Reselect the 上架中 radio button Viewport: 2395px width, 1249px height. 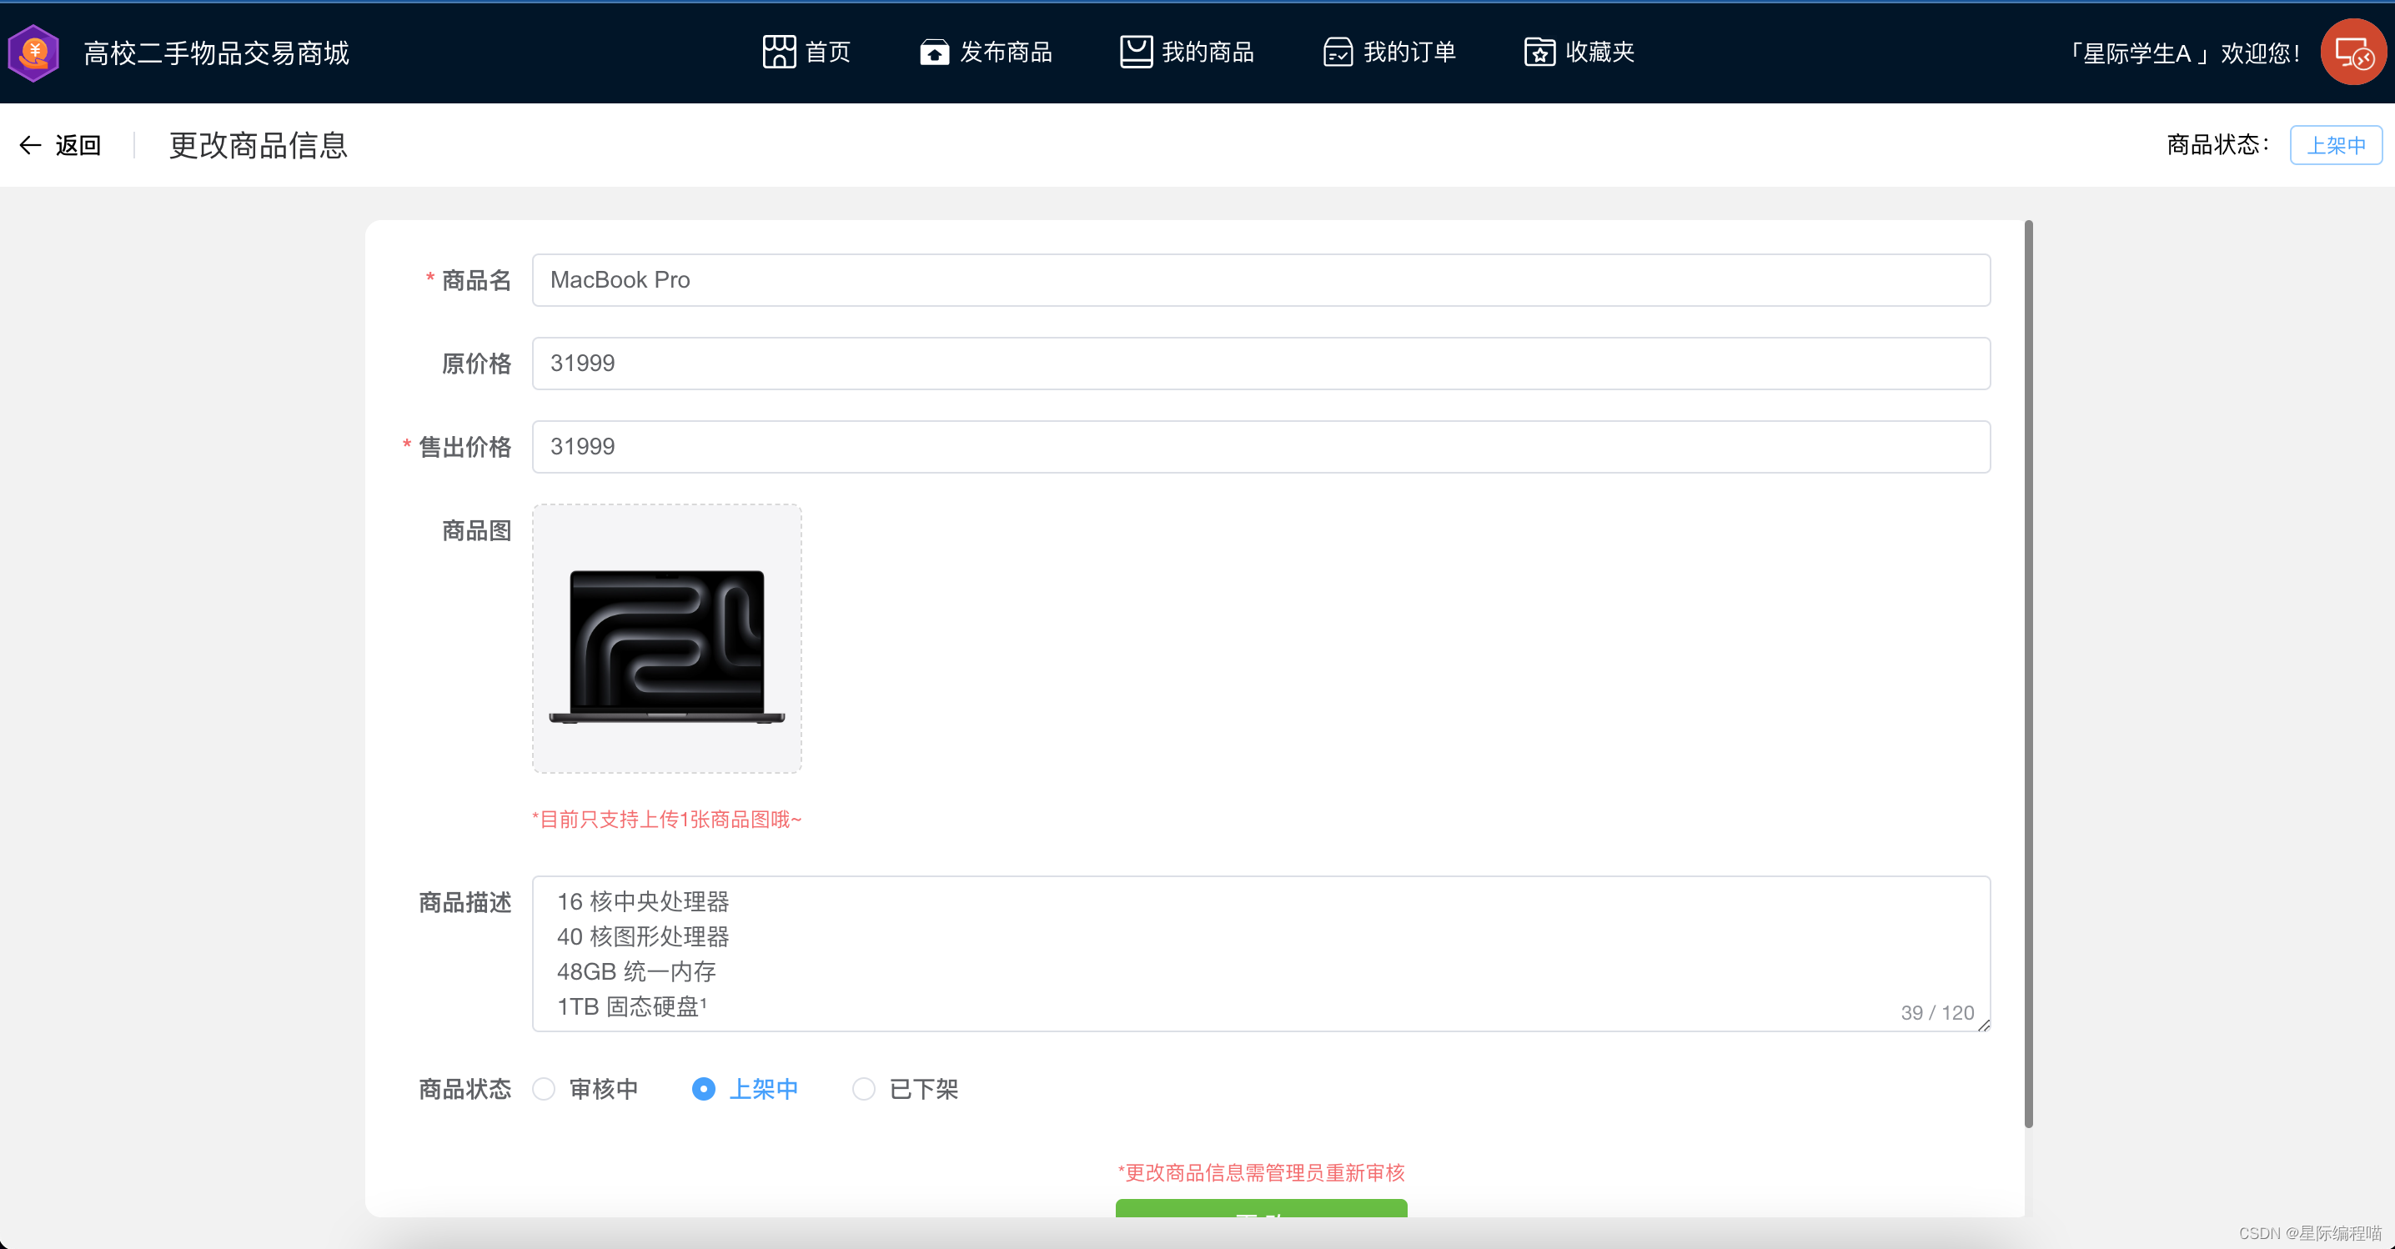pyautogui.click(x=704, y=1088)
